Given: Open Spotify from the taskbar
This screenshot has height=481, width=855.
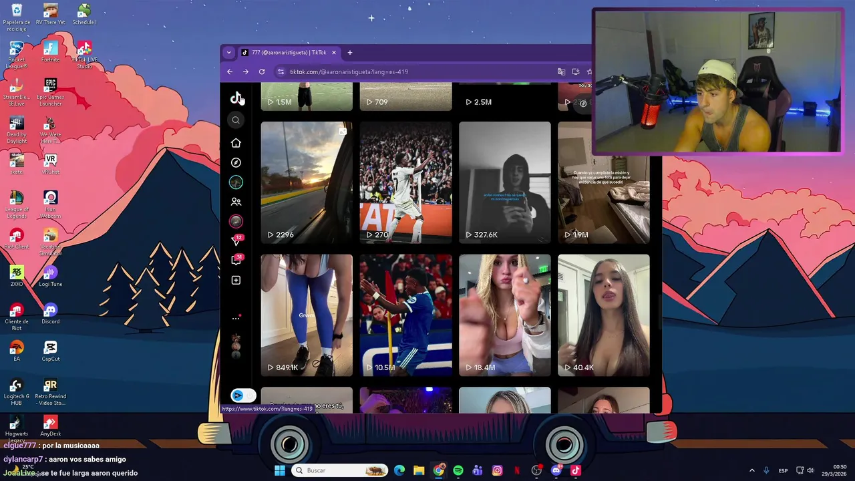Looking at the screenshot, I should [458, 470].
